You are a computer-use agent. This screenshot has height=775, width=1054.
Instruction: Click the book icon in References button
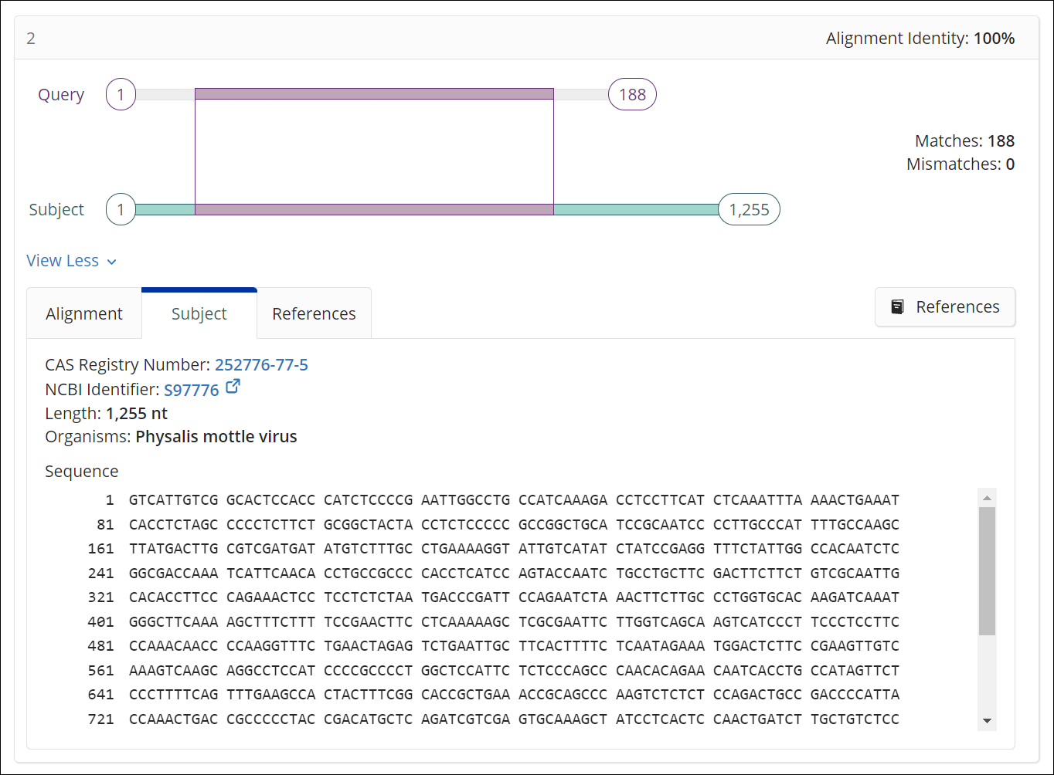point(897,307)
